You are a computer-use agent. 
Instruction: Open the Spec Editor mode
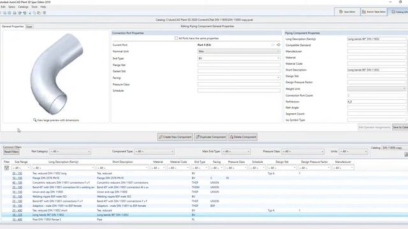point(347,11)
